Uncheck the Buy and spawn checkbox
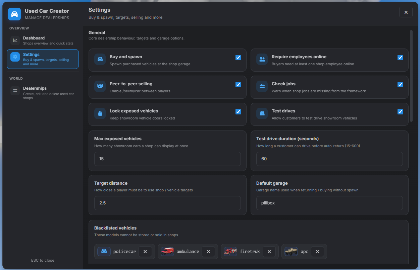420x270 pixels. click(238, 58)
